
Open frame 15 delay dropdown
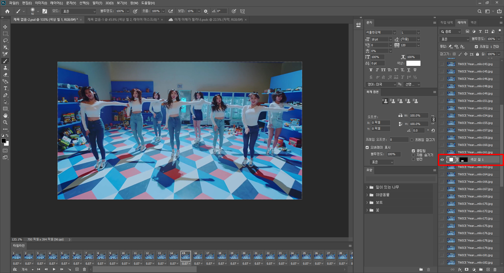click(x=186, y=264)
